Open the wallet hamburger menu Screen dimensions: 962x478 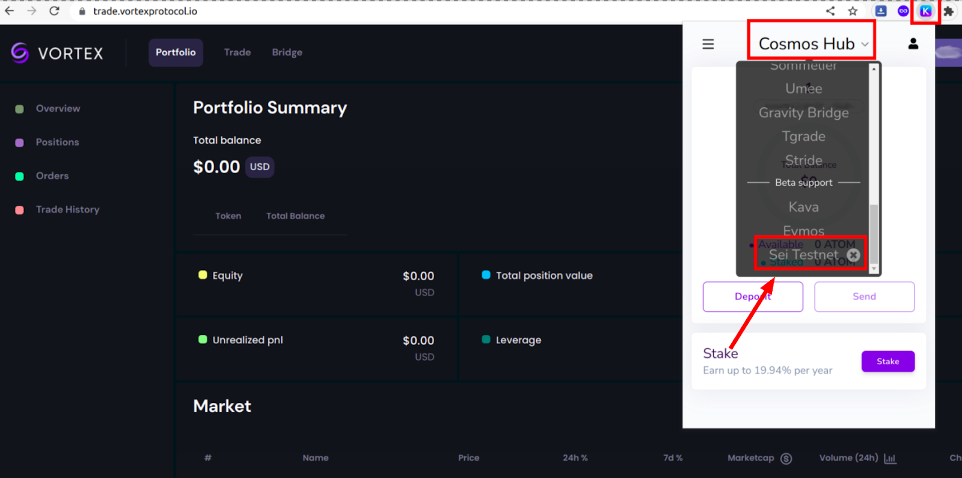point(708,44)
